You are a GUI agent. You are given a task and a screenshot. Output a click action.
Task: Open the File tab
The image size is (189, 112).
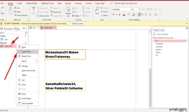tap(2, 3)
